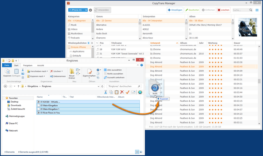263x156 pixels.
Task: Click the Löschen delete button in CopyTrans
Action: point(224,10)
